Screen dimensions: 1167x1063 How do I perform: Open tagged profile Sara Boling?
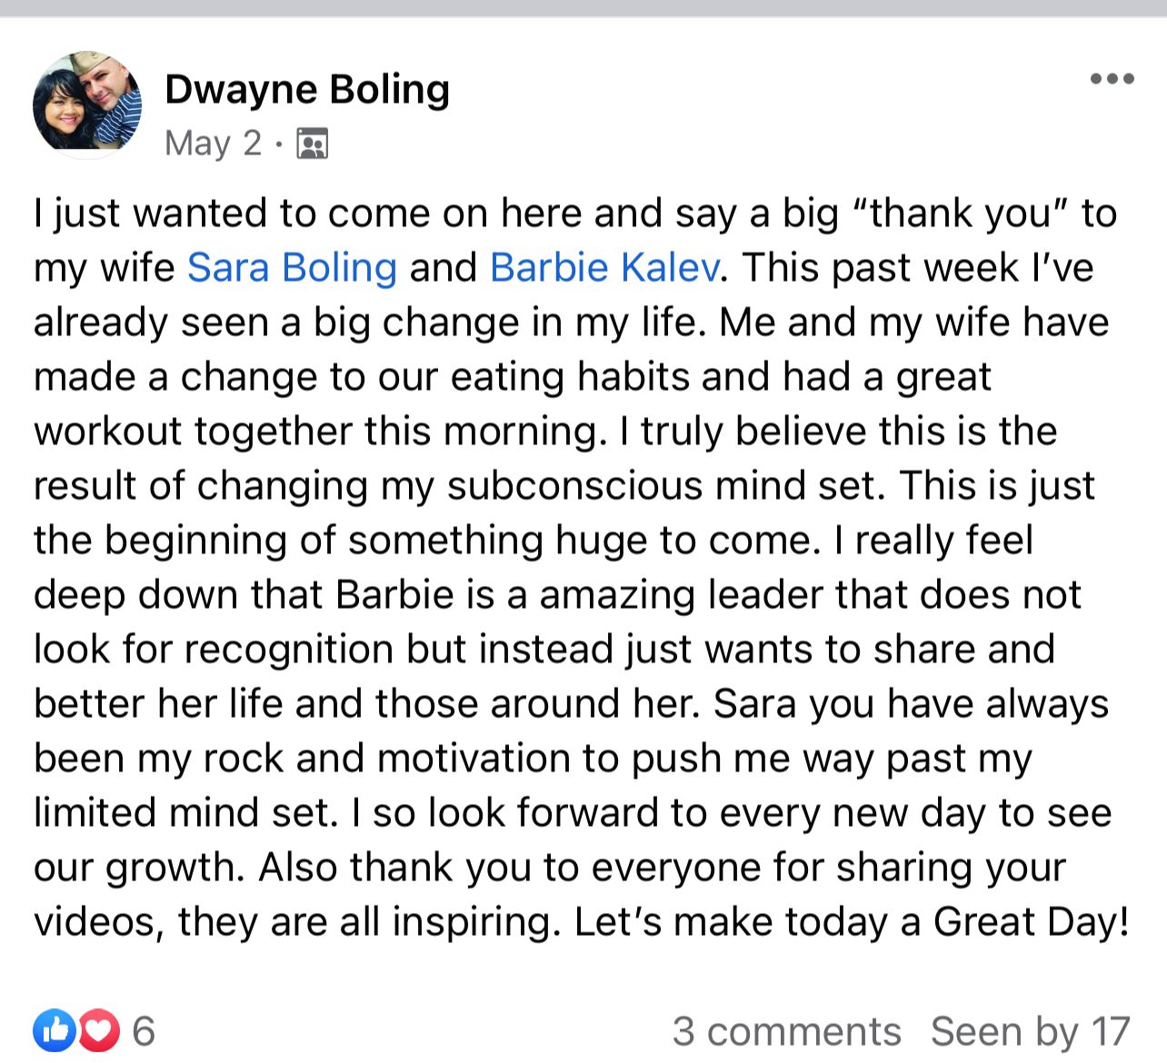point(292,267)
